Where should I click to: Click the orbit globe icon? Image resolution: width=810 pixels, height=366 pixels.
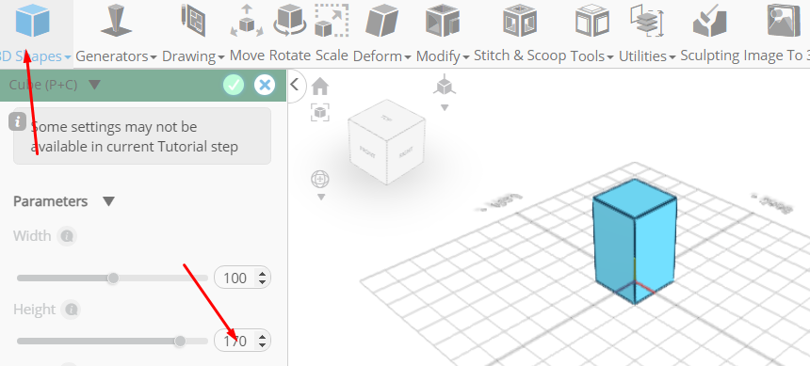pyautogui.click(x=320, y=180)
